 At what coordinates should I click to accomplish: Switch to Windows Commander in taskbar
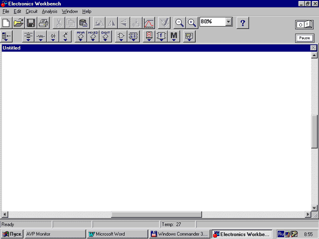(179, 234)
